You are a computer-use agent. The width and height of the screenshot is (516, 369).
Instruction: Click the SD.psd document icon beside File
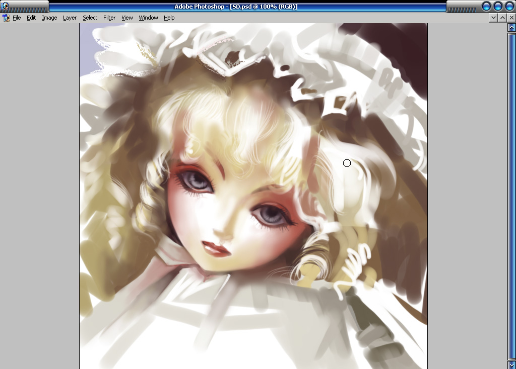[x=6, y=18]
